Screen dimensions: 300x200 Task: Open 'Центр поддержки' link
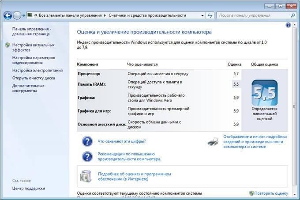click(x=29, y=189)
